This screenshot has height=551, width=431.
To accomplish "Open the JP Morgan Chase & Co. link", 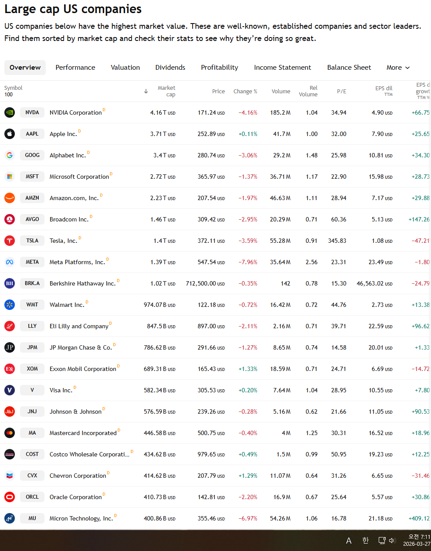I will coord(81,347).
